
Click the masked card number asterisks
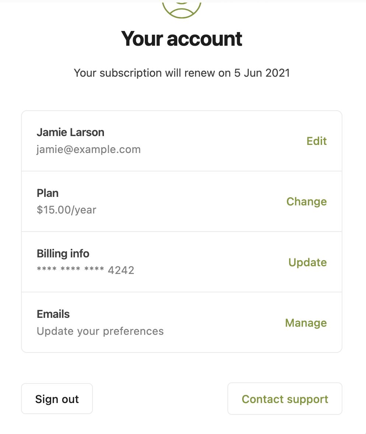pos(70,270)
